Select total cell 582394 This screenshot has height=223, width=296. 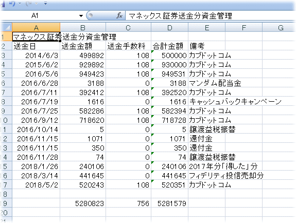pos(169,111)
